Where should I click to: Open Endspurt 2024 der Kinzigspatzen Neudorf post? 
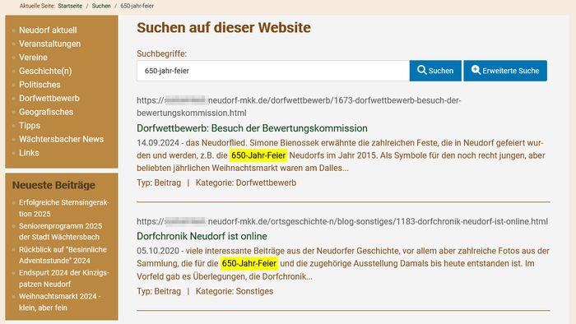pyautogui.click(x=64, y=279)
